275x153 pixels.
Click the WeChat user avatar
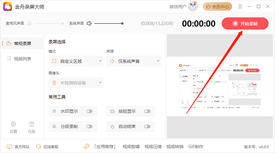point(193,6)
